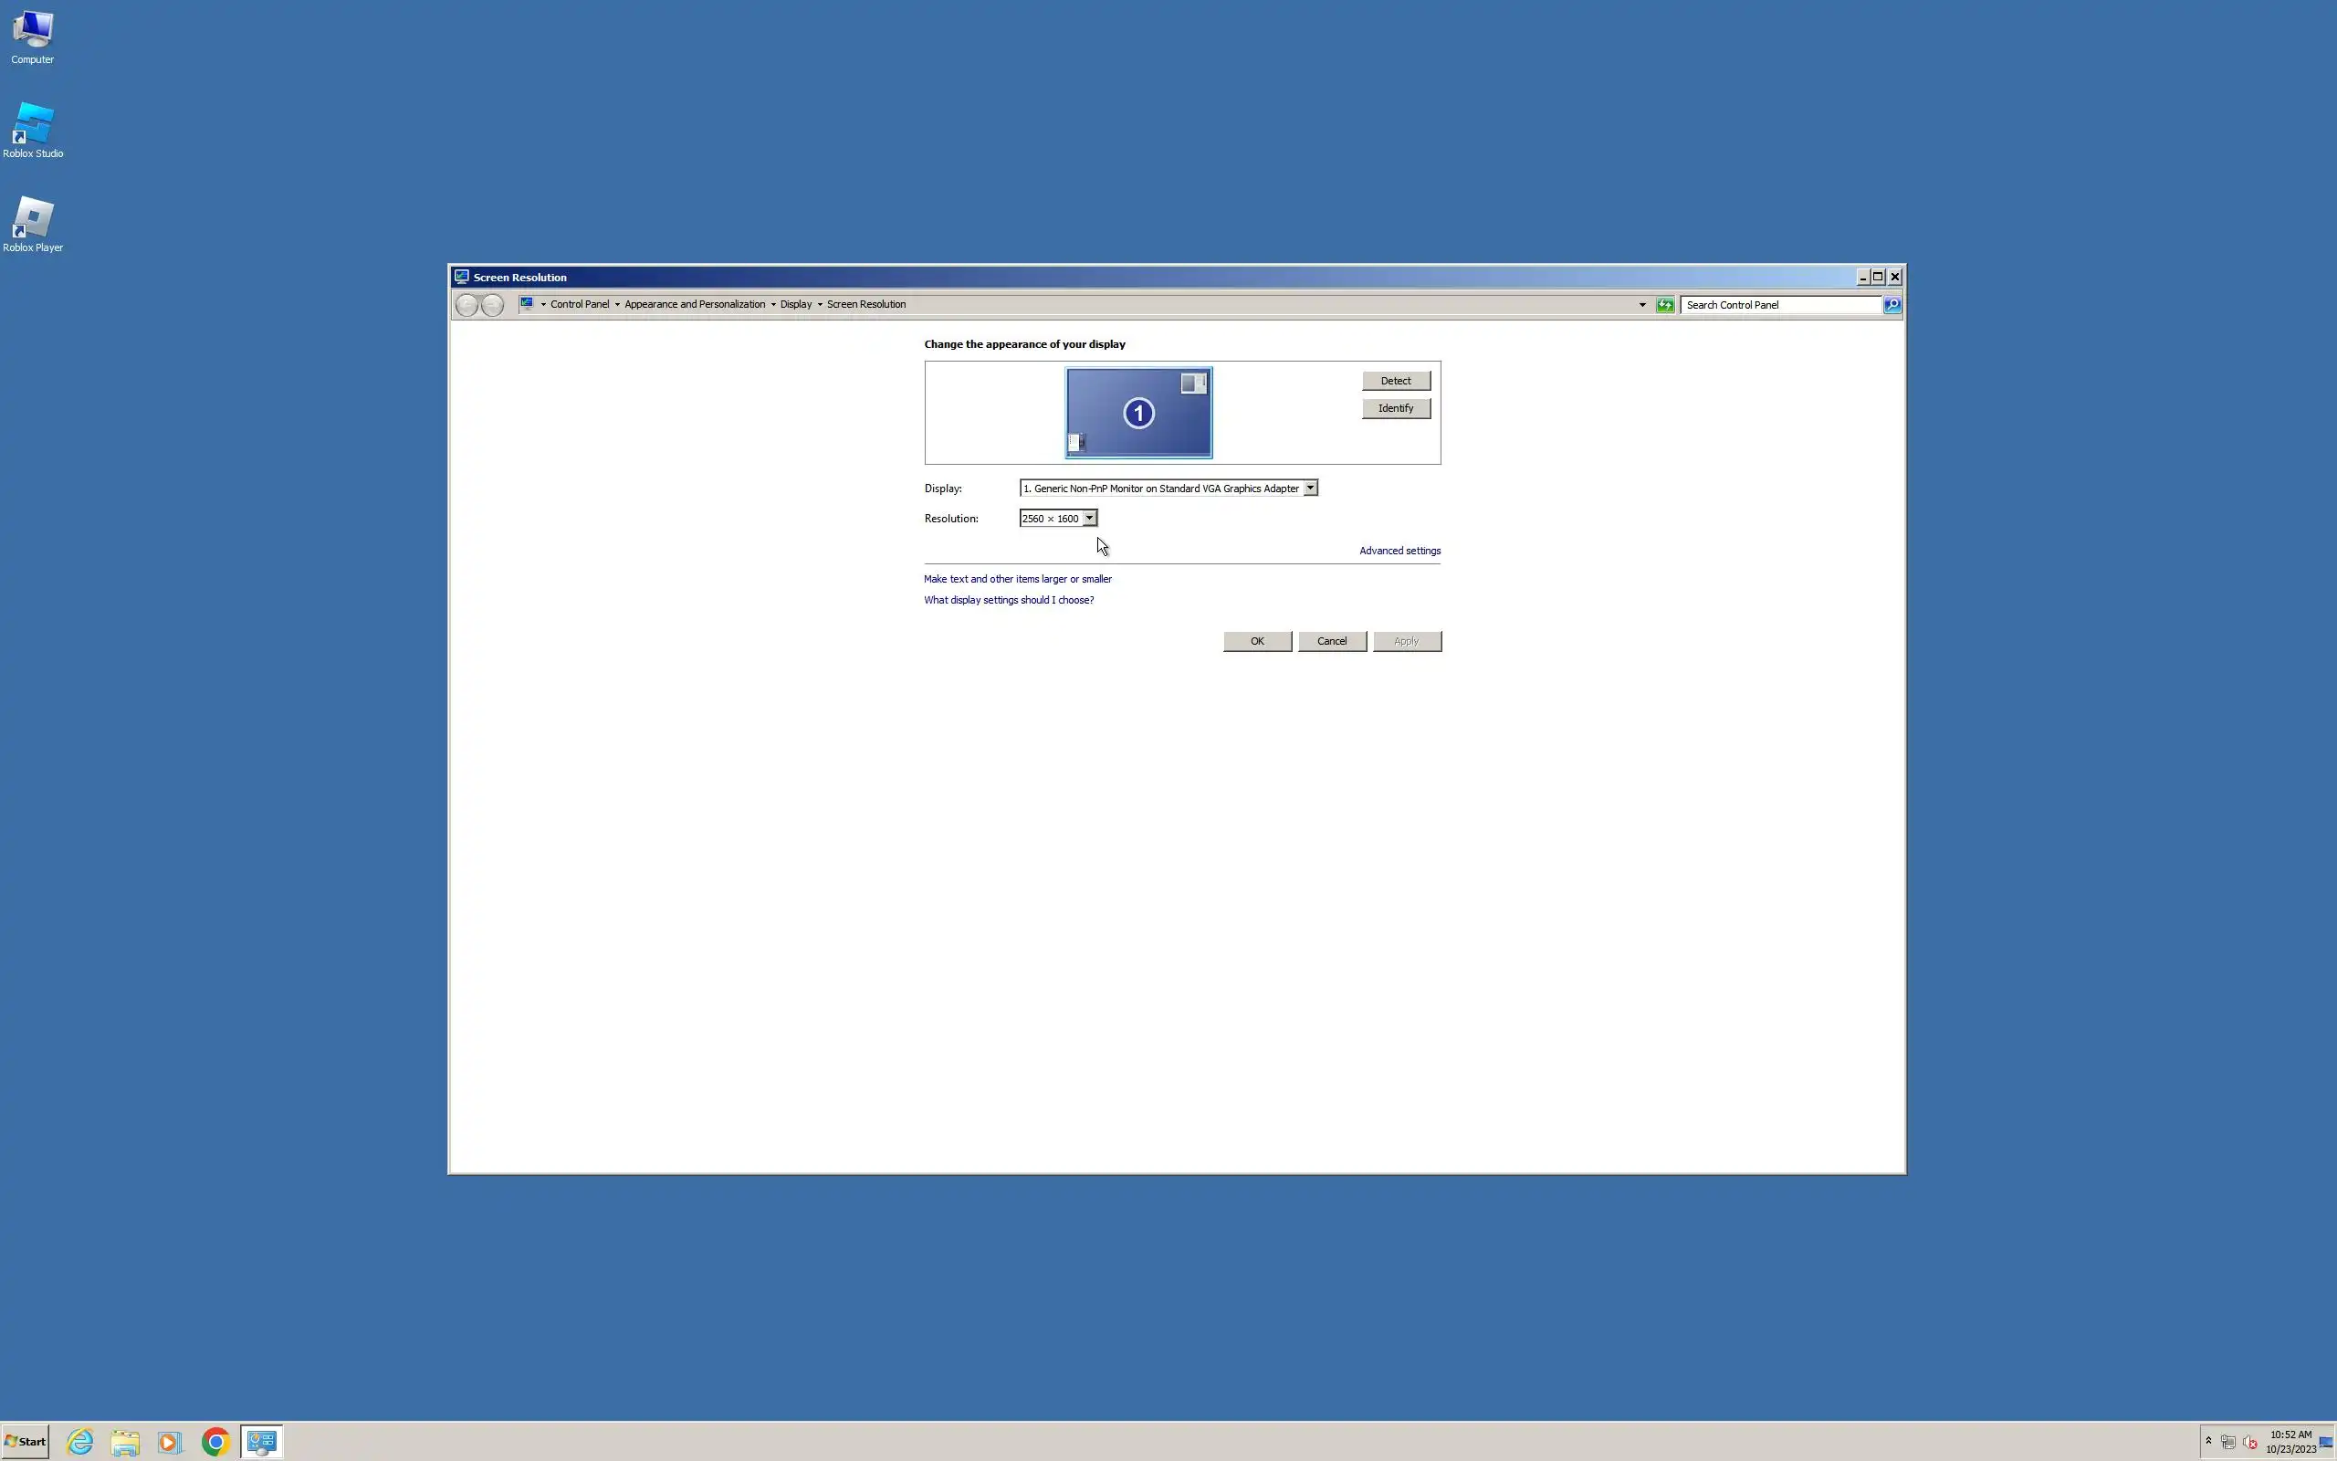Launch Internet Explorer from taskbar
Viewport: 2337px width, 1461px height.
[80, 1442]
